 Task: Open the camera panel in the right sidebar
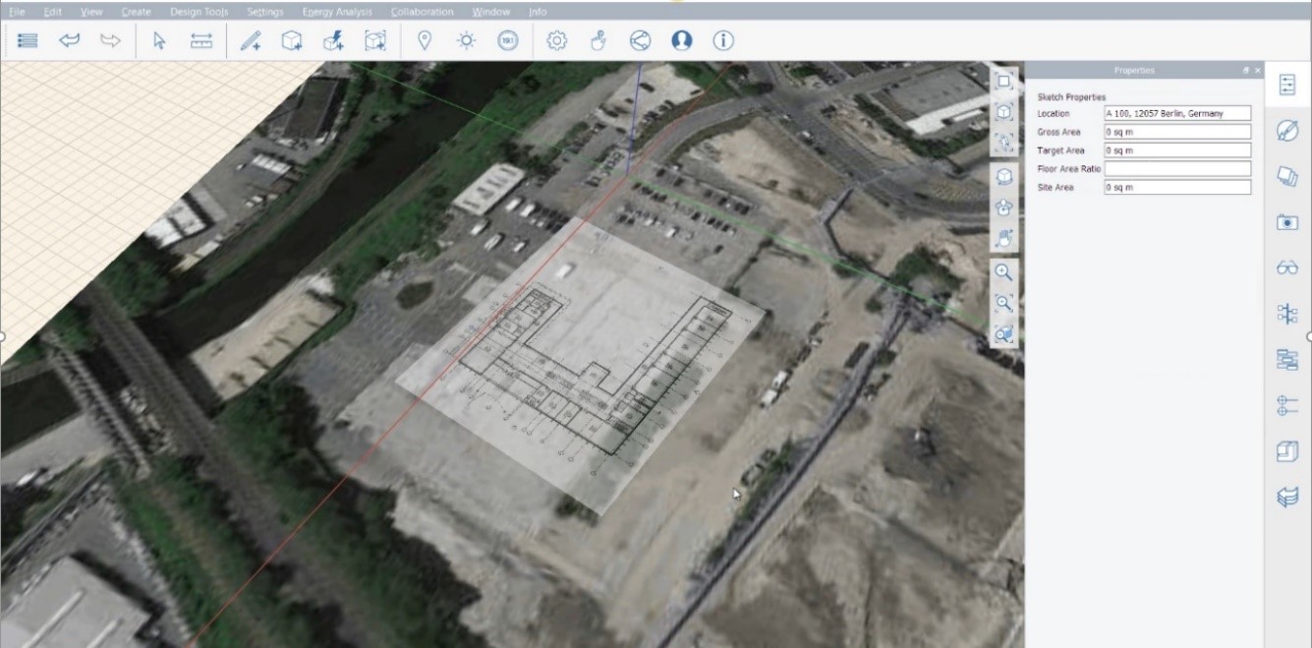point(1287,223)
